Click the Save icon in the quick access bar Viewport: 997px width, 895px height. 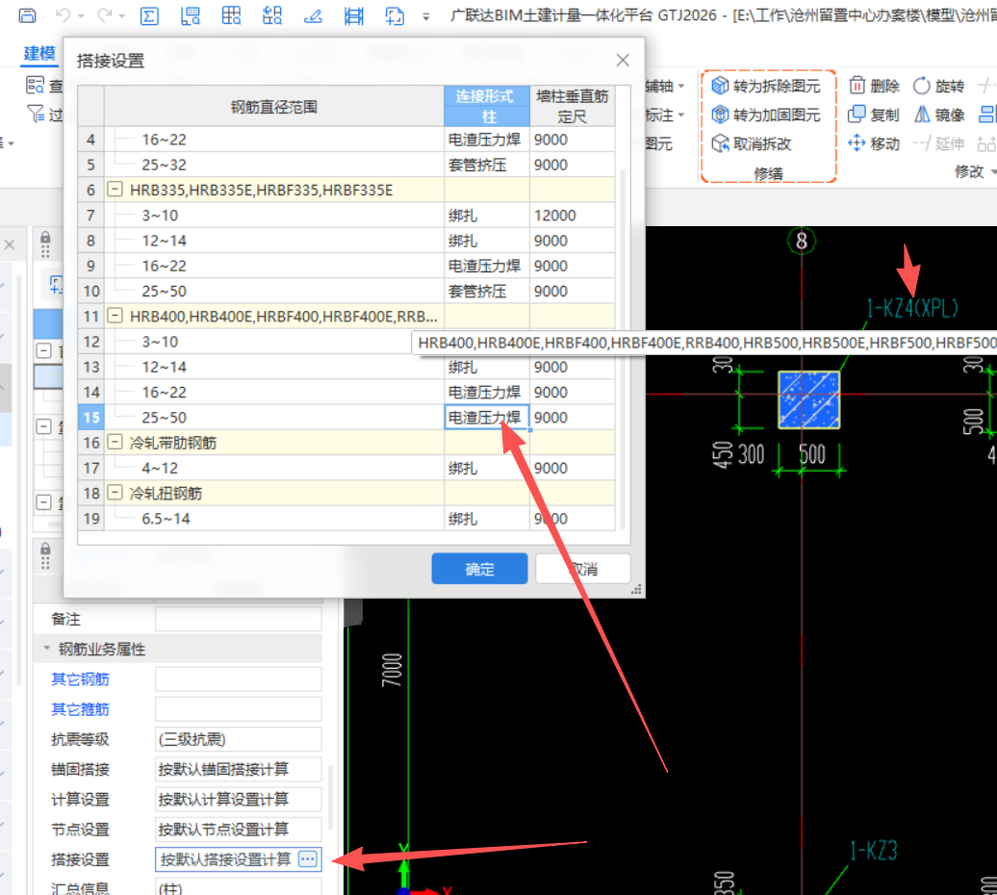tap(27, 15)
